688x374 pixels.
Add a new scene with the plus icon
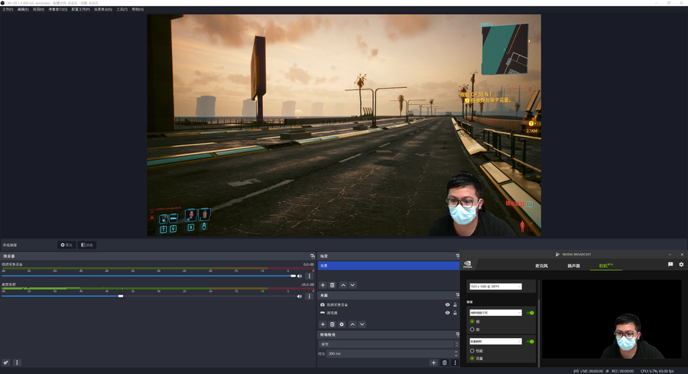point(323,285)
